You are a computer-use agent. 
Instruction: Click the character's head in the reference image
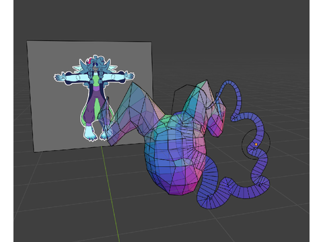(96, 65)
